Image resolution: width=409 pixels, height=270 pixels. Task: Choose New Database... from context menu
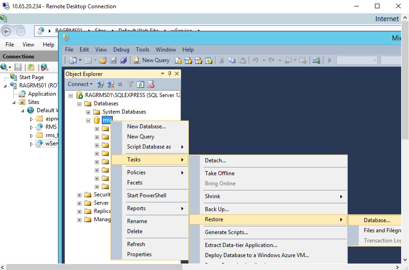[x=150, y=126]
